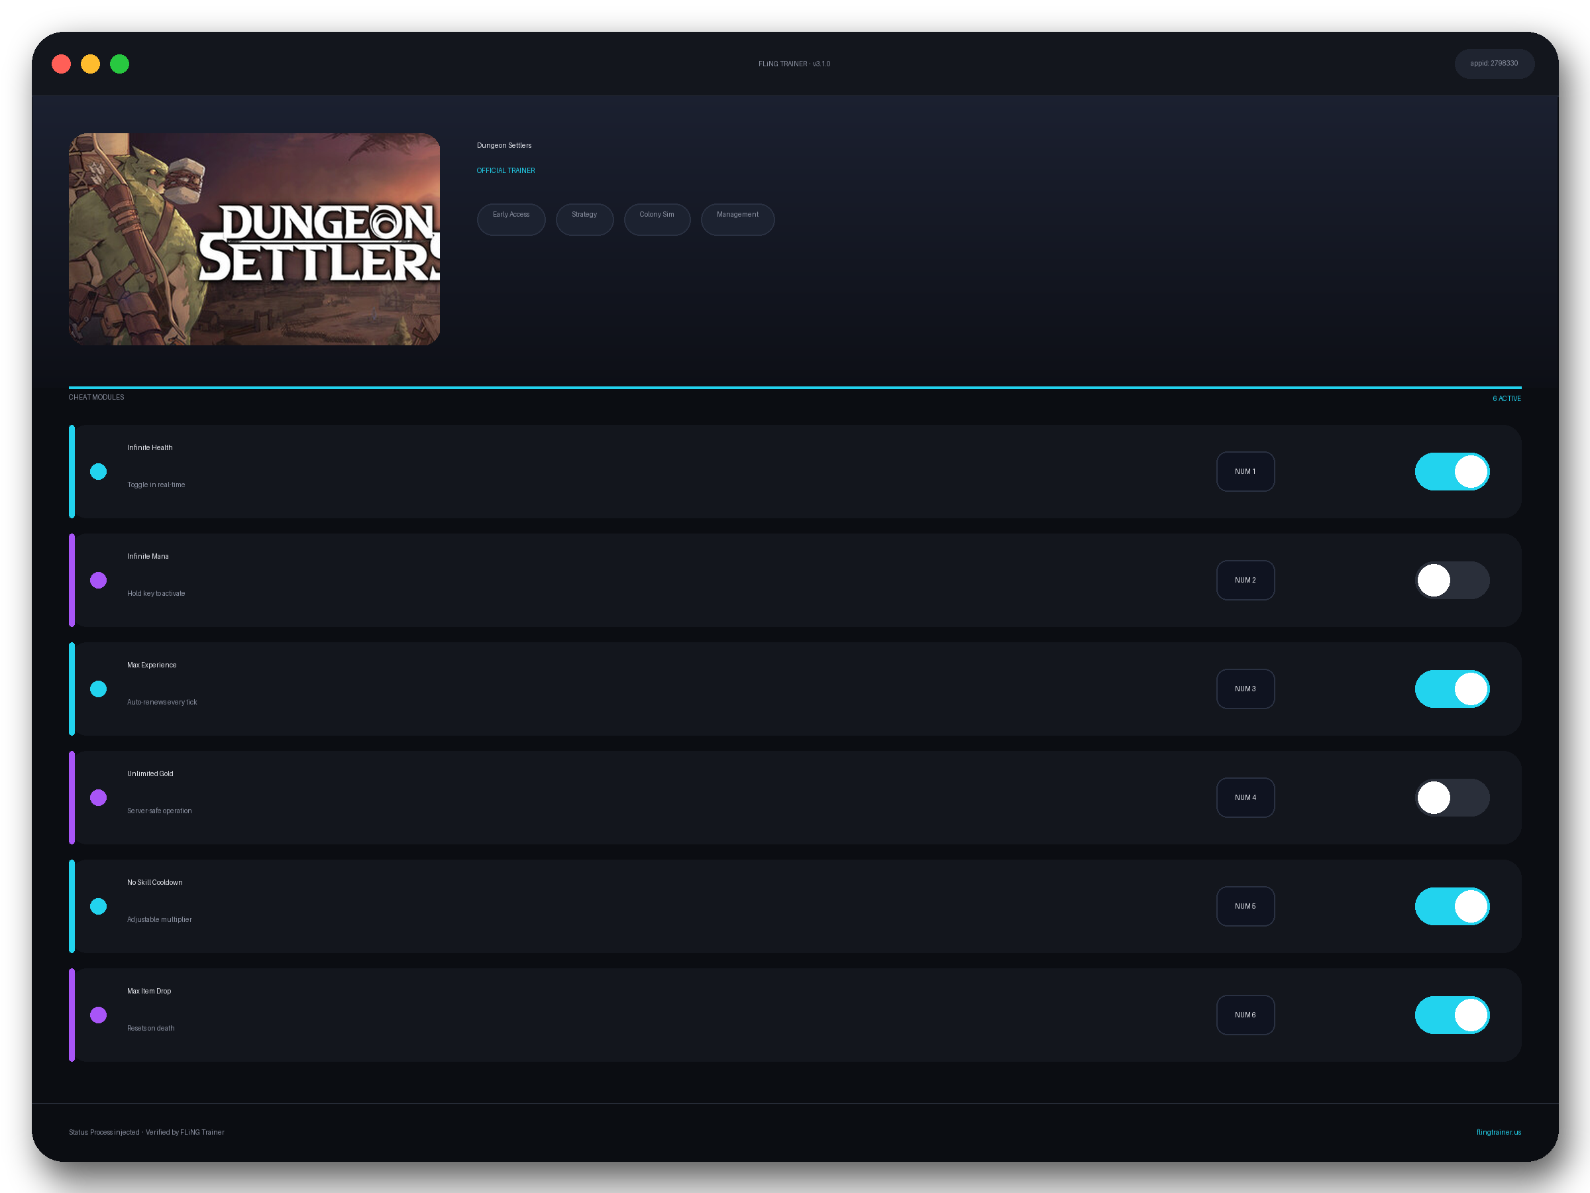Click the Dungeon Settlers game title
1590x1193 pixels.
pos(504,145)
